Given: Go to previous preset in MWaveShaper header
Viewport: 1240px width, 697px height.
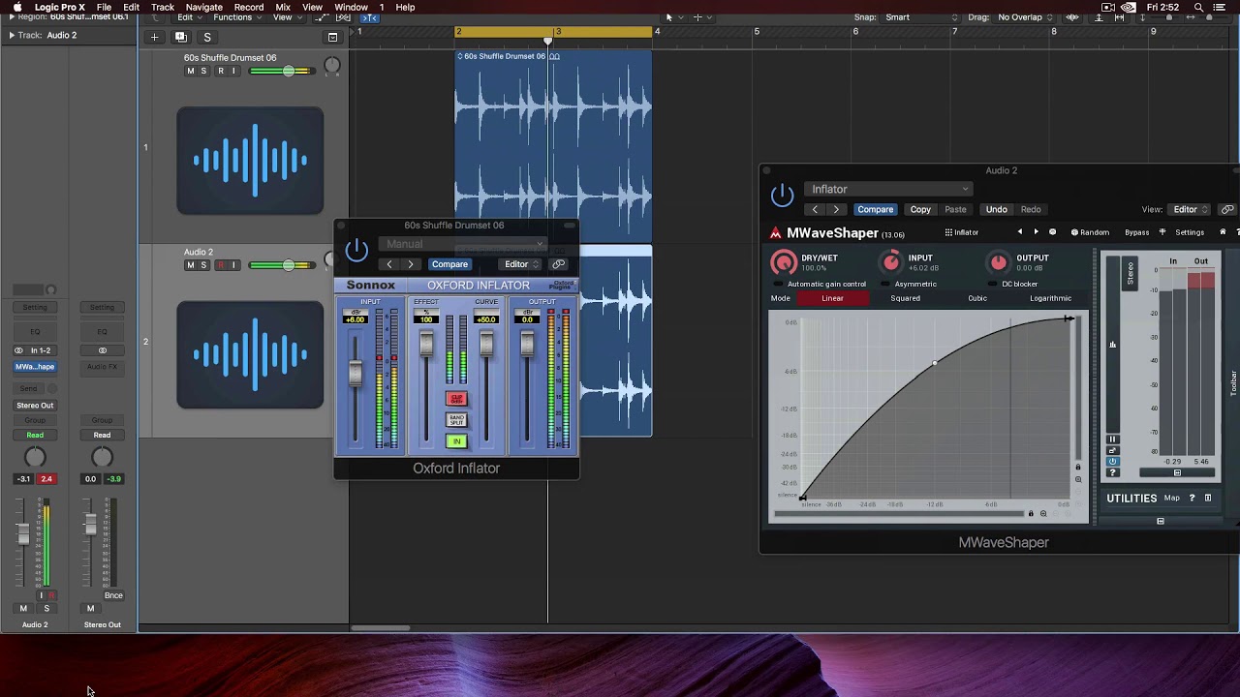Looking at the screenshot, I should point(815,209).
